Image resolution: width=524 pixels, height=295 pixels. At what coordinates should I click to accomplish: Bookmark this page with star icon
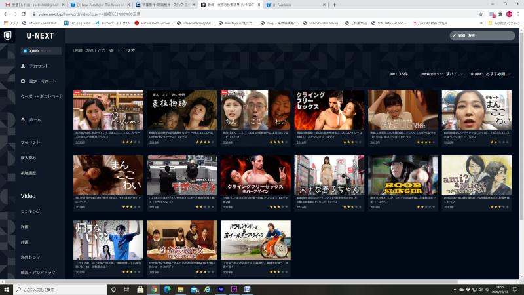[x=481, y=14]
